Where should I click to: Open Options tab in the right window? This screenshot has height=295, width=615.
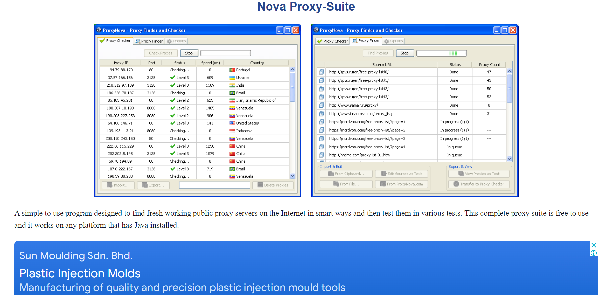click(393, 41)
